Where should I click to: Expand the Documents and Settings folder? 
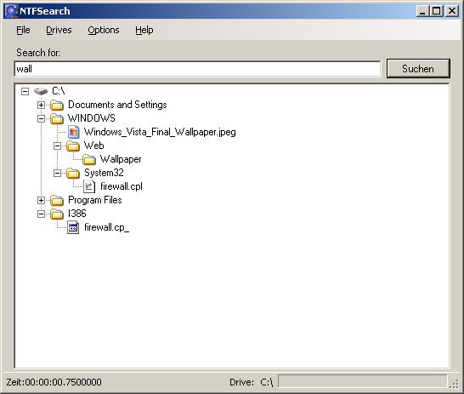(41, 105)
